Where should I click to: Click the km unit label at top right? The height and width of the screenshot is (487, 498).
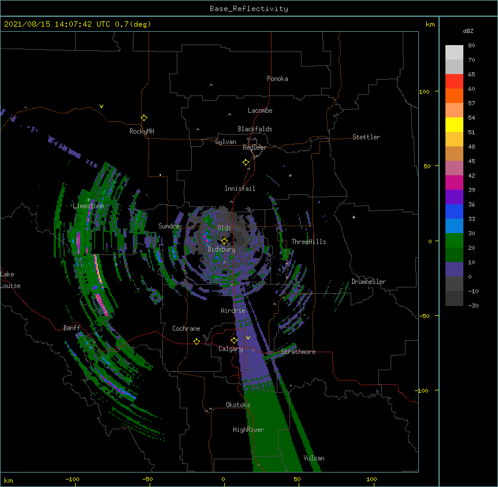pyautogui.click(x=430, y=24)
